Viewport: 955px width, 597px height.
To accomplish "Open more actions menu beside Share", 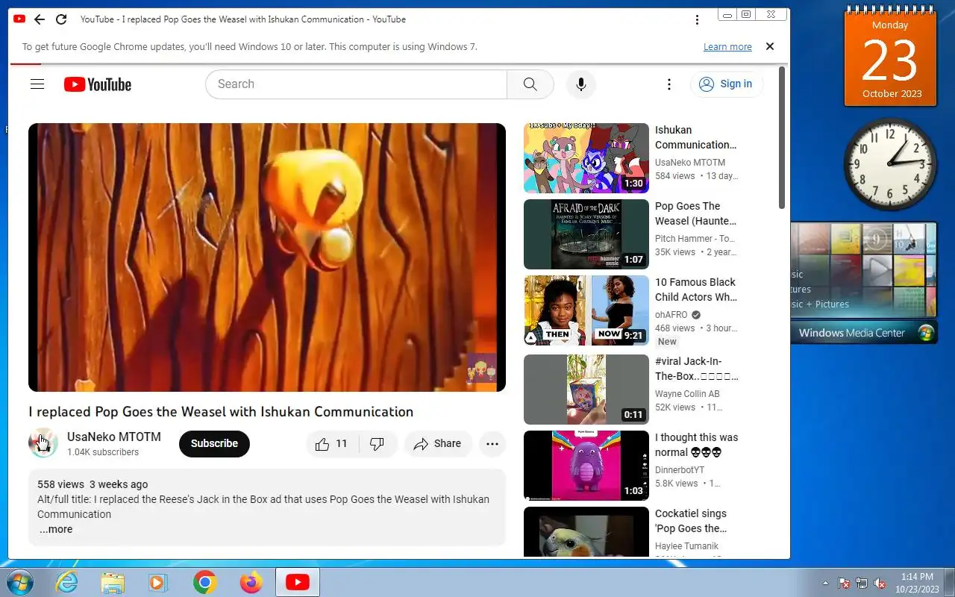I will coord(492,444).
